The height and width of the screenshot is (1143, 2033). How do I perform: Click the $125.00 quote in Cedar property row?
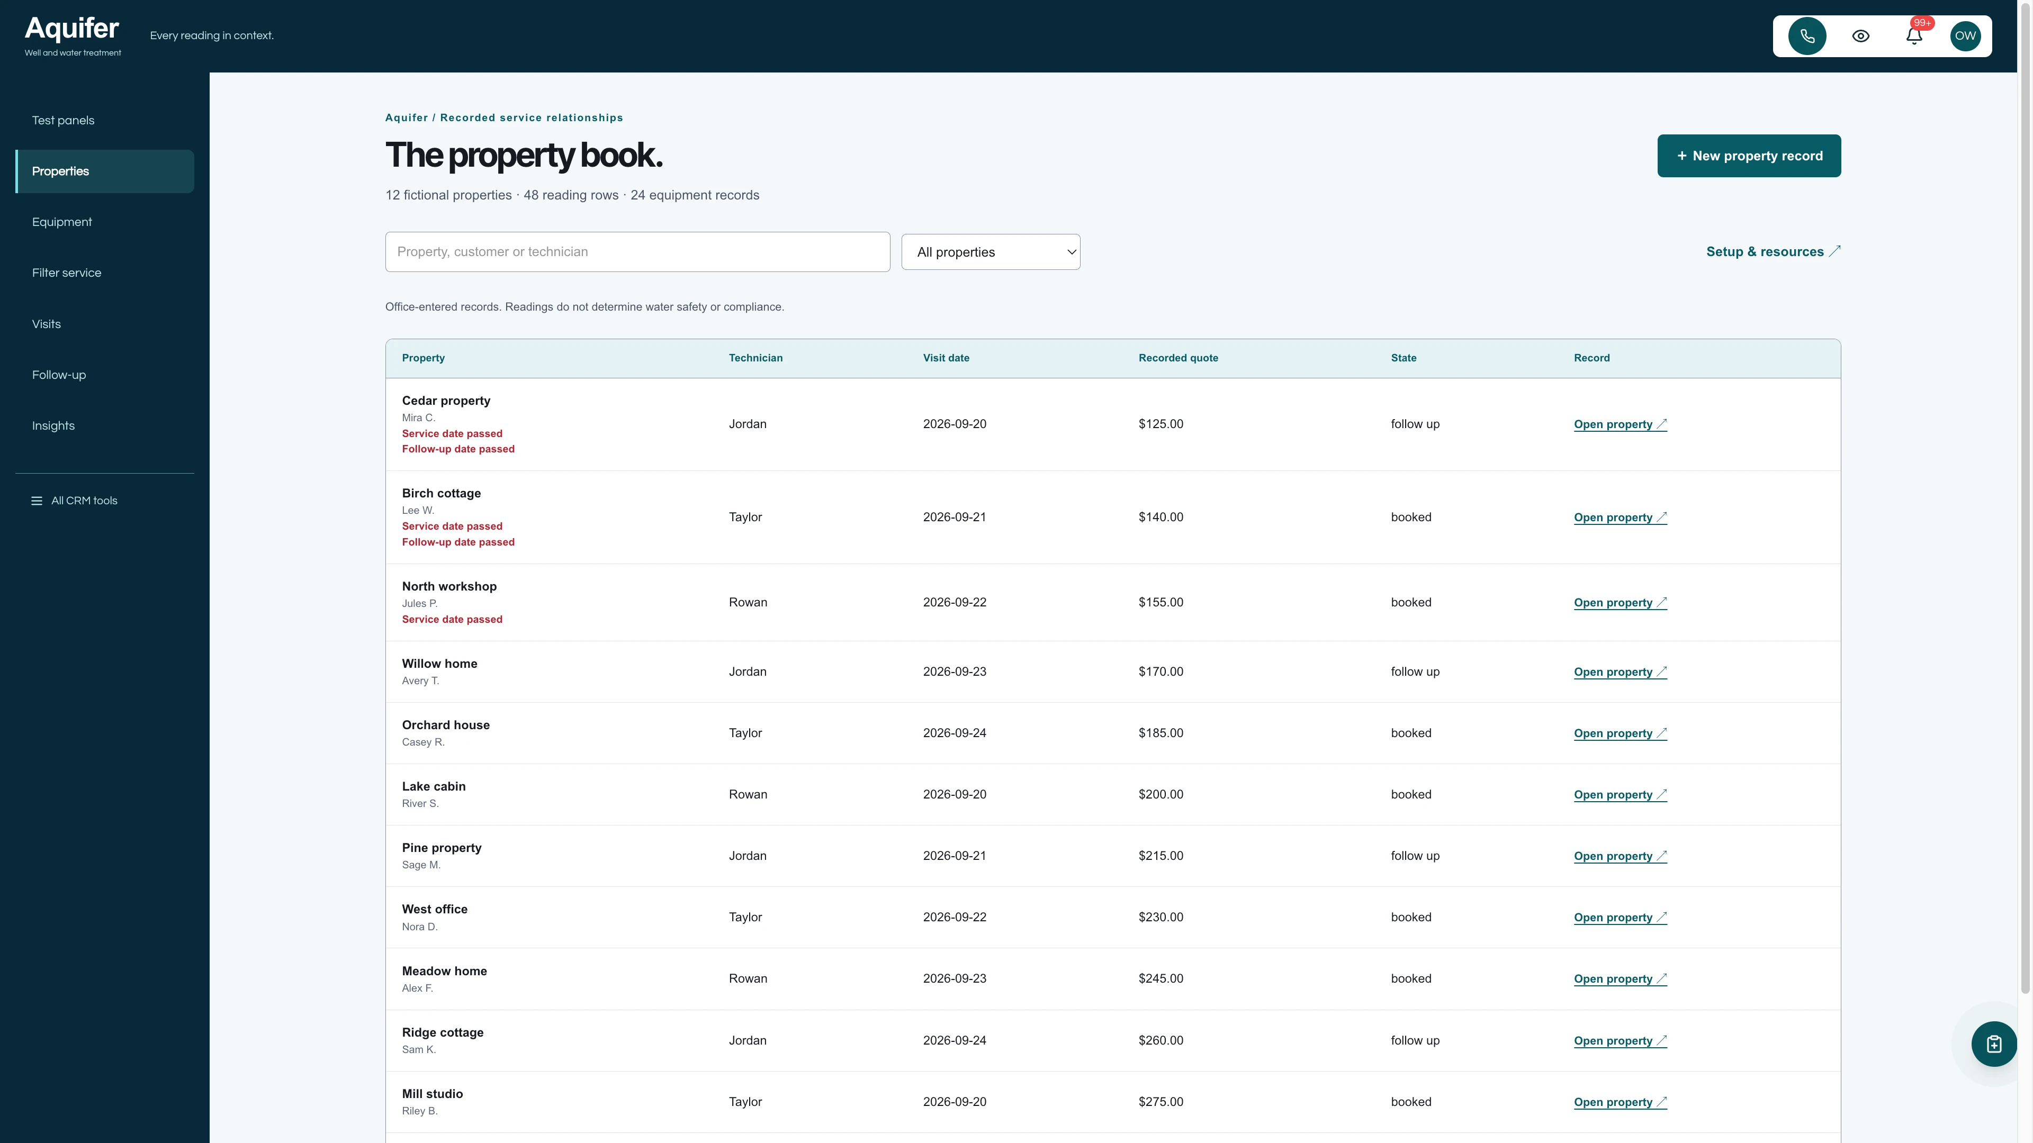click(1161, 424)
